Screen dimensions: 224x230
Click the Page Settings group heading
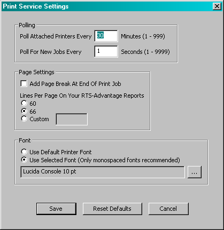(x=36, y=72)
